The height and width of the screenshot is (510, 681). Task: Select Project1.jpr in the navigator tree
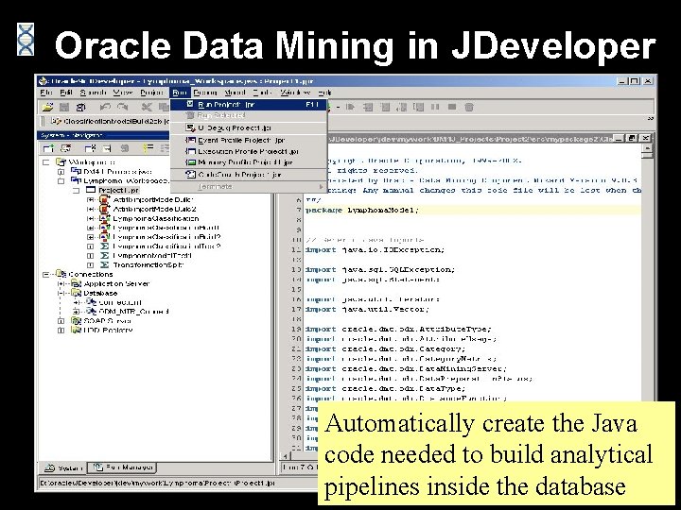point(118,190)
